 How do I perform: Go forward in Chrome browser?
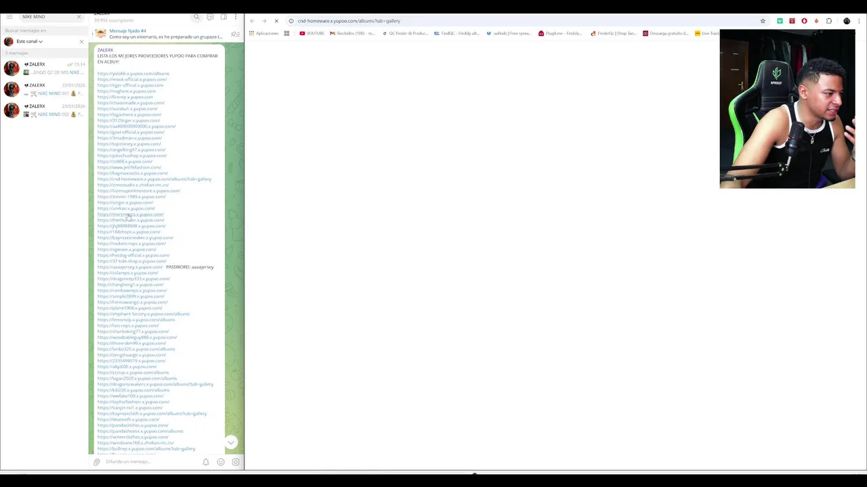[264, 21]
